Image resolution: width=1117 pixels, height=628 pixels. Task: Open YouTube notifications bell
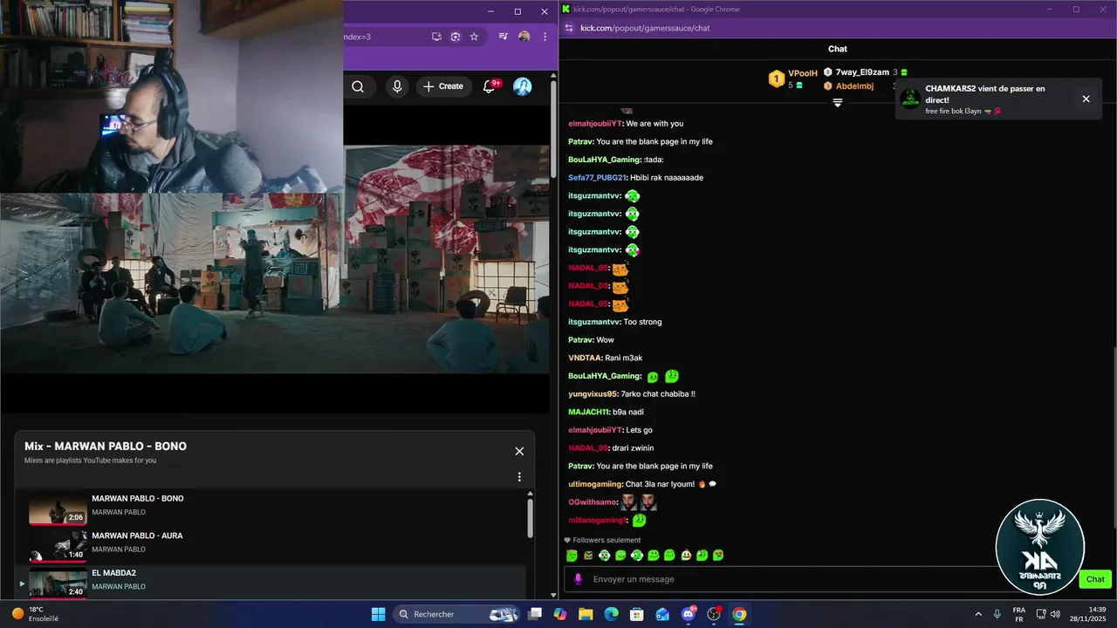click(x=490, y=86)
